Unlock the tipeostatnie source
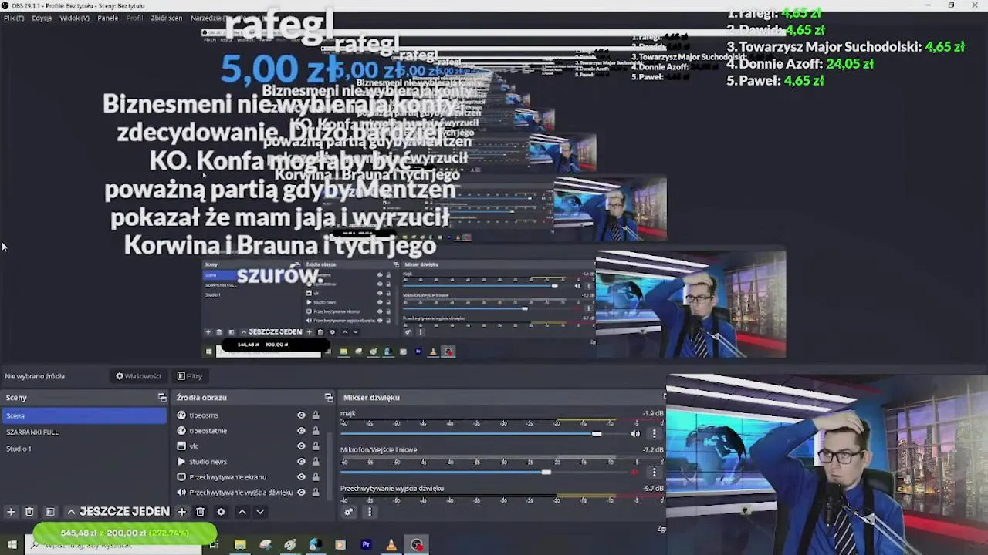Viewport: 988px width, 555px height. [315, 431]
